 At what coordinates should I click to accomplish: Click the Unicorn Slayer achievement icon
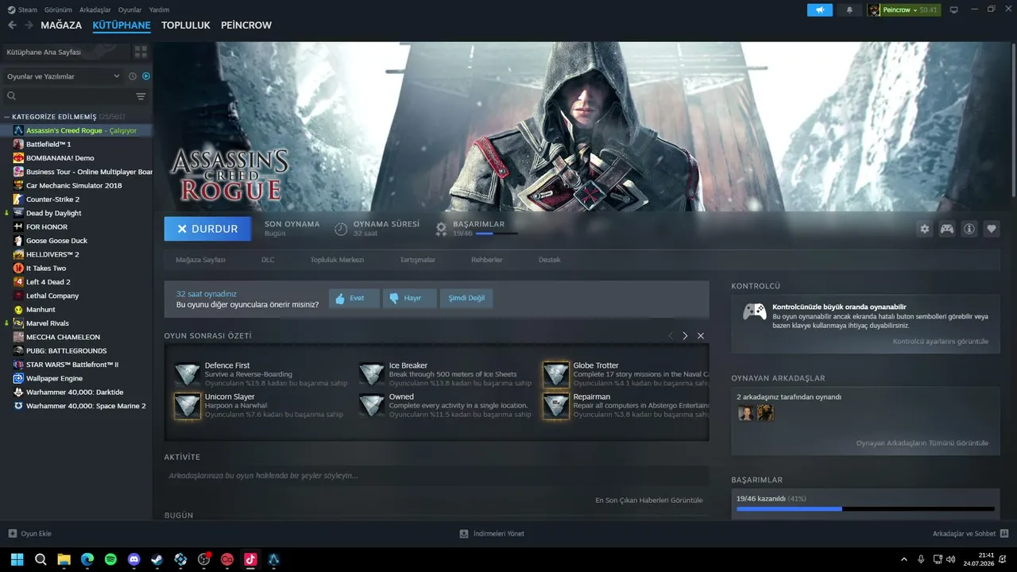188,405
